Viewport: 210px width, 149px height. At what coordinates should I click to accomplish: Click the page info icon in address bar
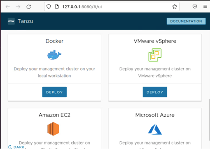click(x=57, y=7)
